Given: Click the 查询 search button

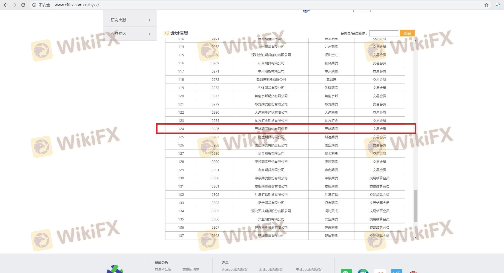Looking at the screenshot, I should pyautogui.click(x=407, y=33).
